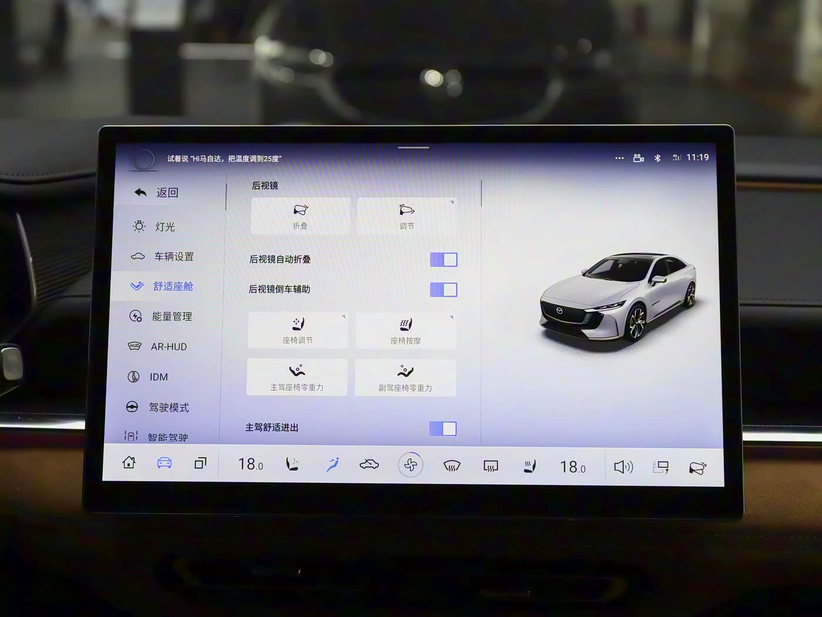Turn on front windshield defrost icon
The width and height of the screenshot is (822, 617).
[x=452, y=466]
